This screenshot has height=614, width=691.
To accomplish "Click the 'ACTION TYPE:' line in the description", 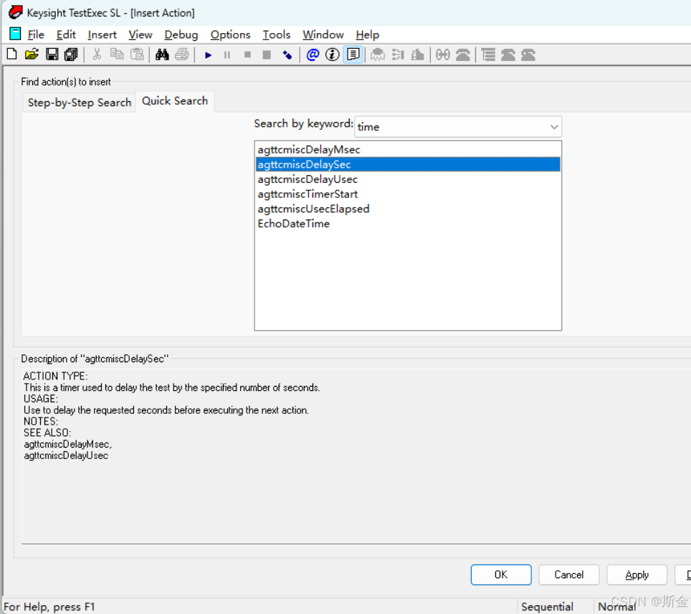I will pyautogui.click(x=55, y=376).
